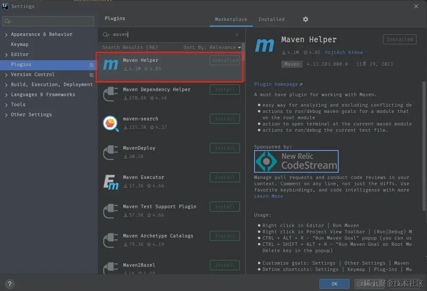Click OK to confirm settings
Screen dimensions: 427x291
click(x=334, y=283)
